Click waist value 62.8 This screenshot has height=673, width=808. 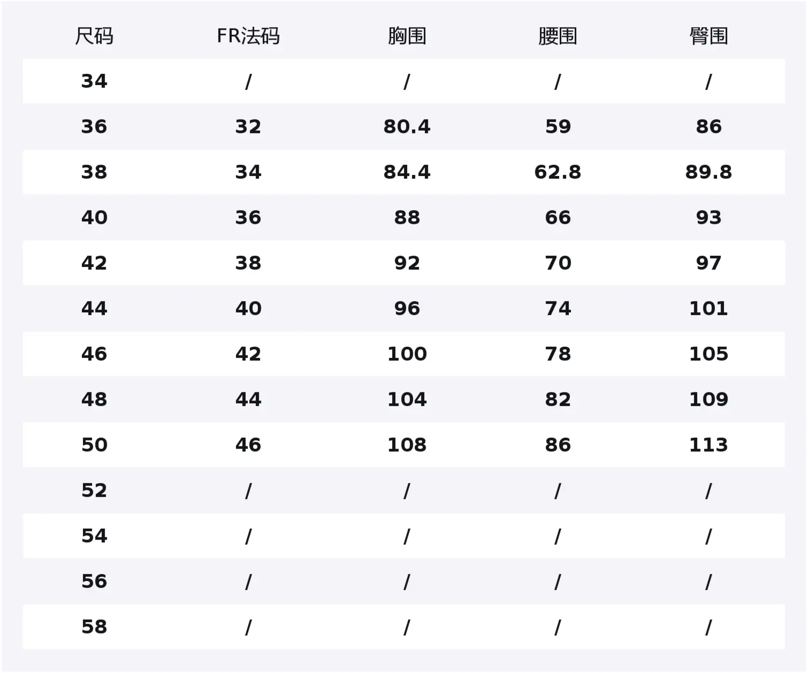(558, 172)
